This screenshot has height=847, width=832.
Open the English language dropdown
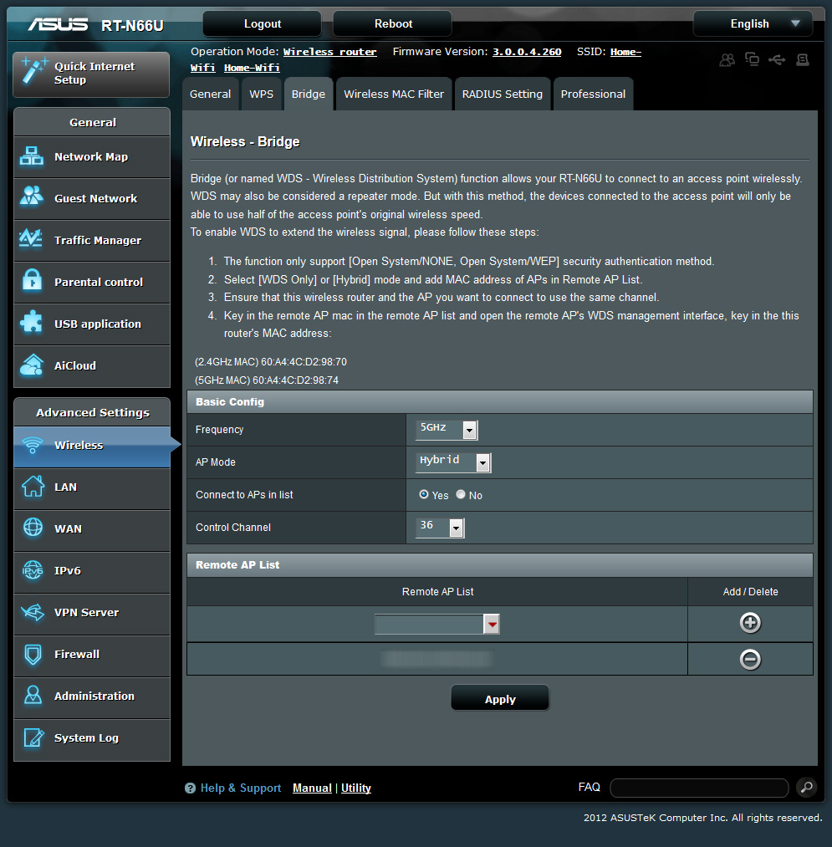(x=753, y=23)
